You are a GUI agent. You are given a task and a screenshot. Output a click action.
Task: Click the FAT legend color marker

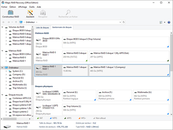point(38,118)
